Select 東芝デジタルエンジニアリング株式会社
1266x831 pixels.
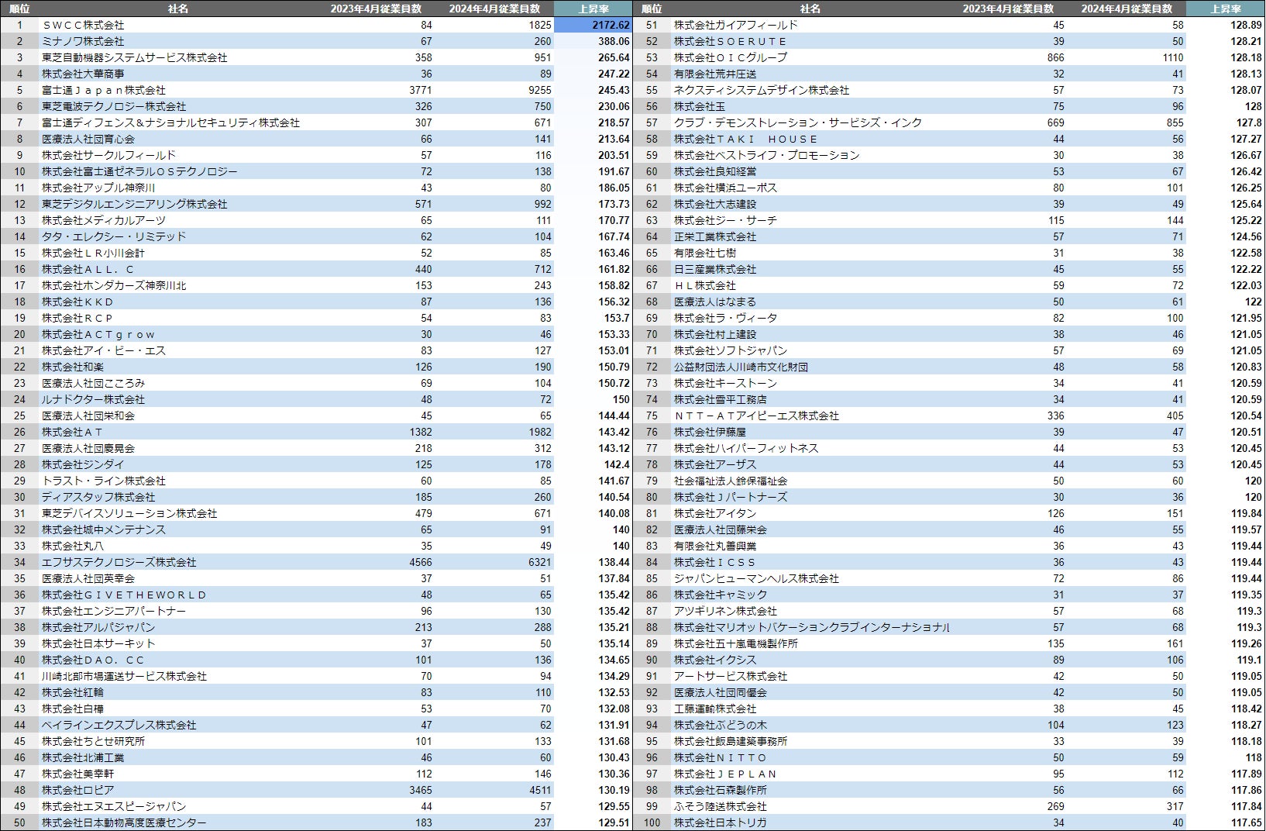135,204
